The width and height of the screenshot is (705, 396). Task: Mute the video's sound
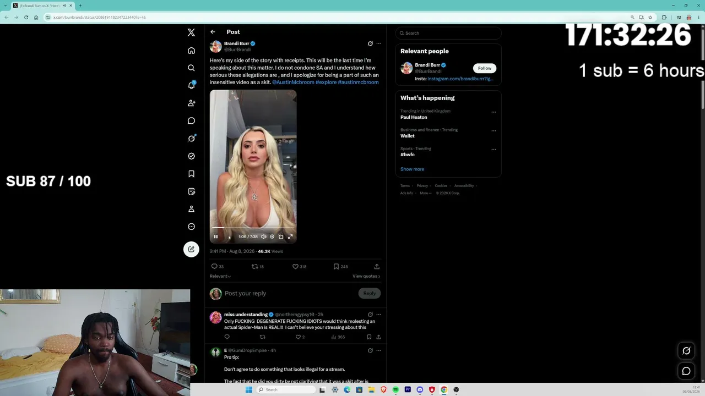[263, 237]
